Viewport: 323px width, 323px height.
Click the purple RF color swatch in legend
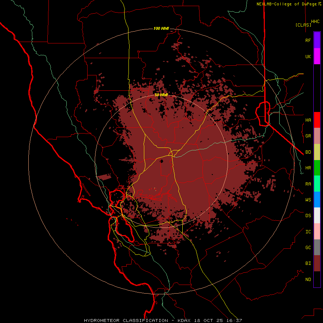point(317,40)
